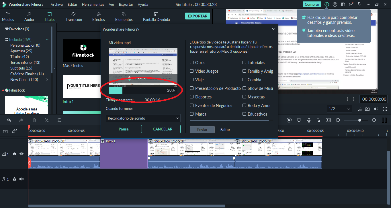The width and height of the screenshot is (391, 208).
Task: Click the preview timecode field
Action: 374,99
